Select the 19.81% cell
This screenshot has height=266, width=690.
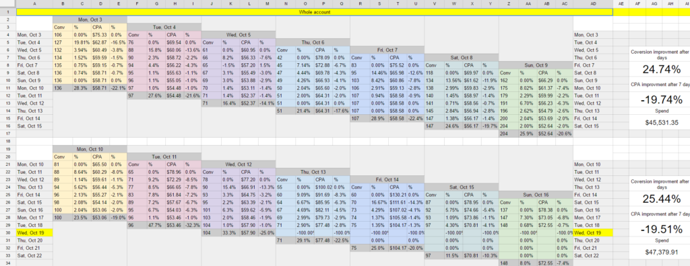(x=82, y=42)
